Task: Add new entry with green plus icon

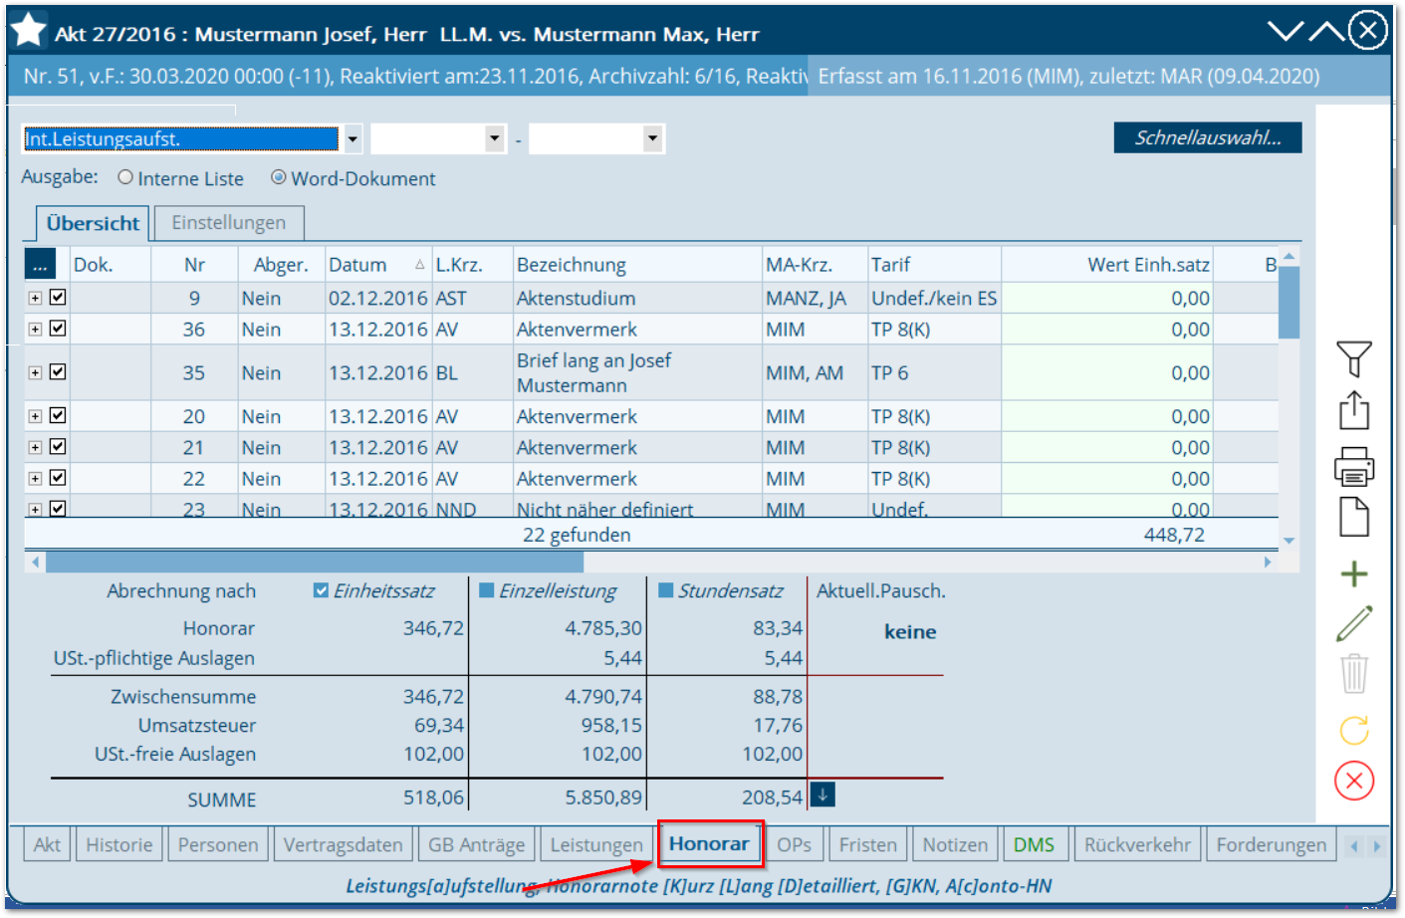Action: point(1354,574)
